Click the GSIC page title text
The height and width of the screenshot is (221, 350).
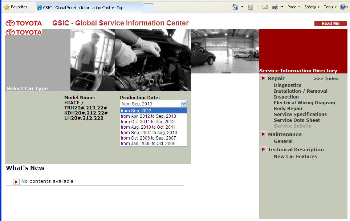coord(121,23)
